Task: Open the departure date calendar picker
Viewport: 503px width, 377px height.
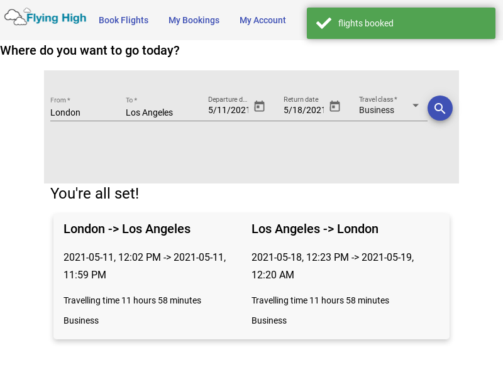Action: point(259,106)
